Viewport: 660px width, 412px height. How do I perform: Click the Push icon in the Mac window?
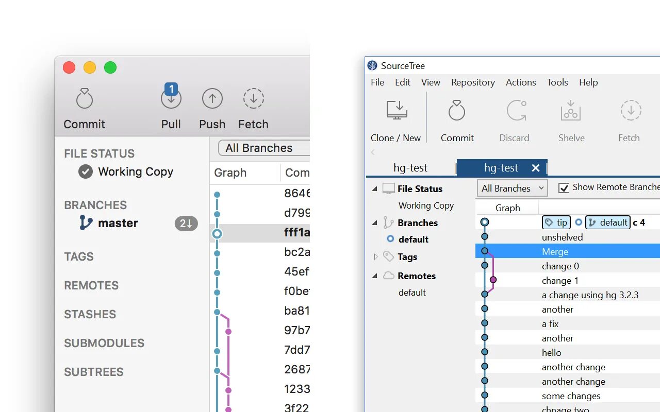[212, 98]
